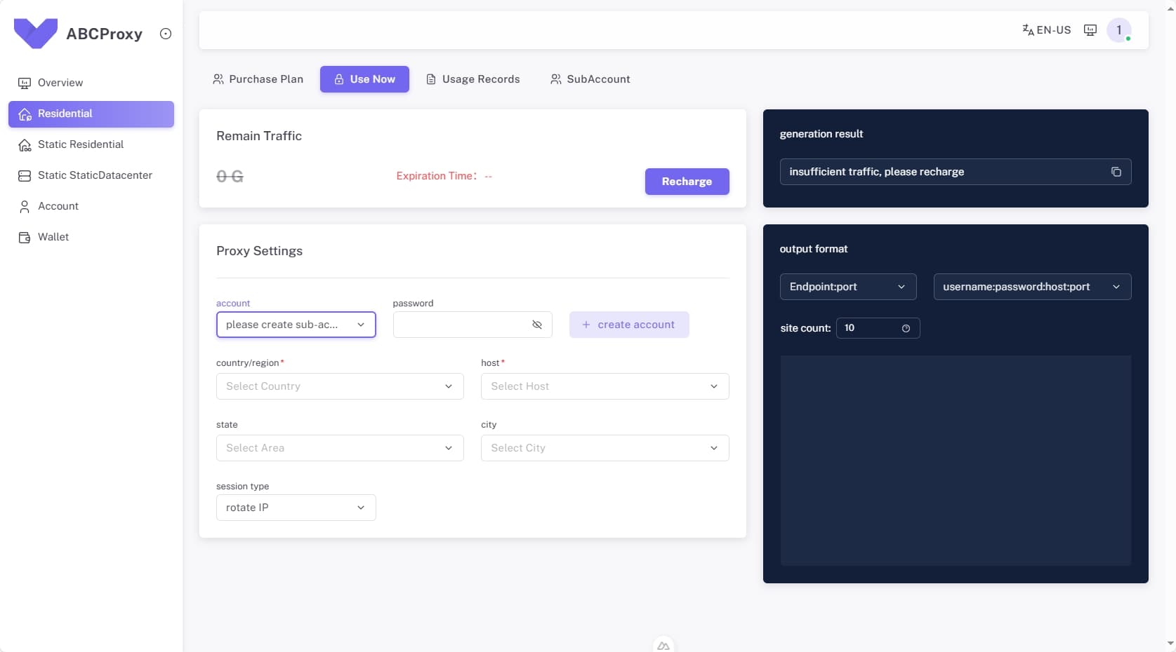Image resolution: width=1176 pixels, height=652 pixels.
Task: Click the floating icon at page bottom
Action: point(663,645)
